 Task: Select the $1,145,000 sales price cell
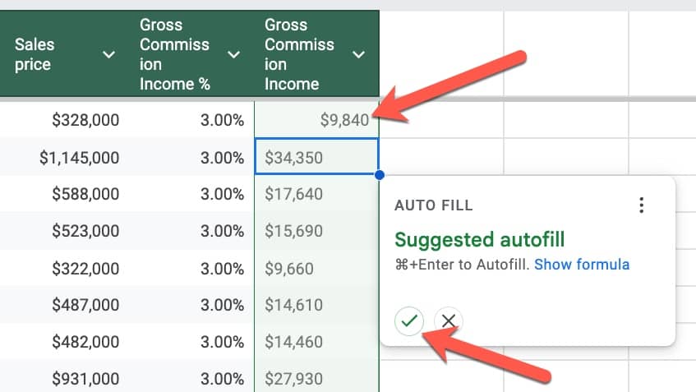65,157
